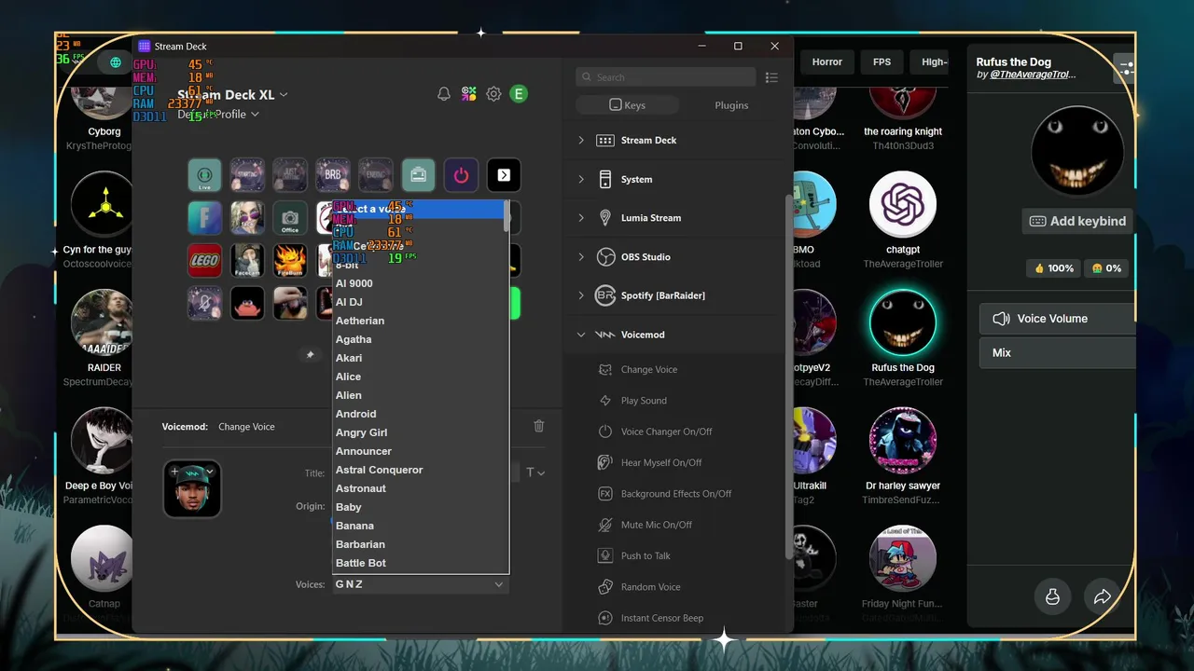
Task: Open the Mix control
Action: pos(1058,353)
